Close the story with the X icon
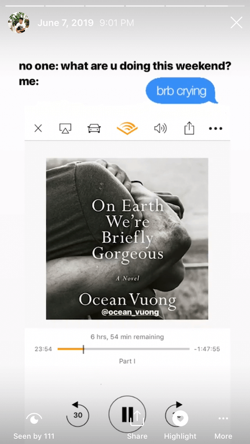 pyautogui.click(x=236, y=23)
